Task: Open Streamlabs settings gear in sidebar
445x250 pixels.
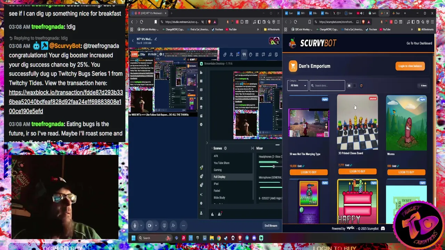Action: (201, 203)
